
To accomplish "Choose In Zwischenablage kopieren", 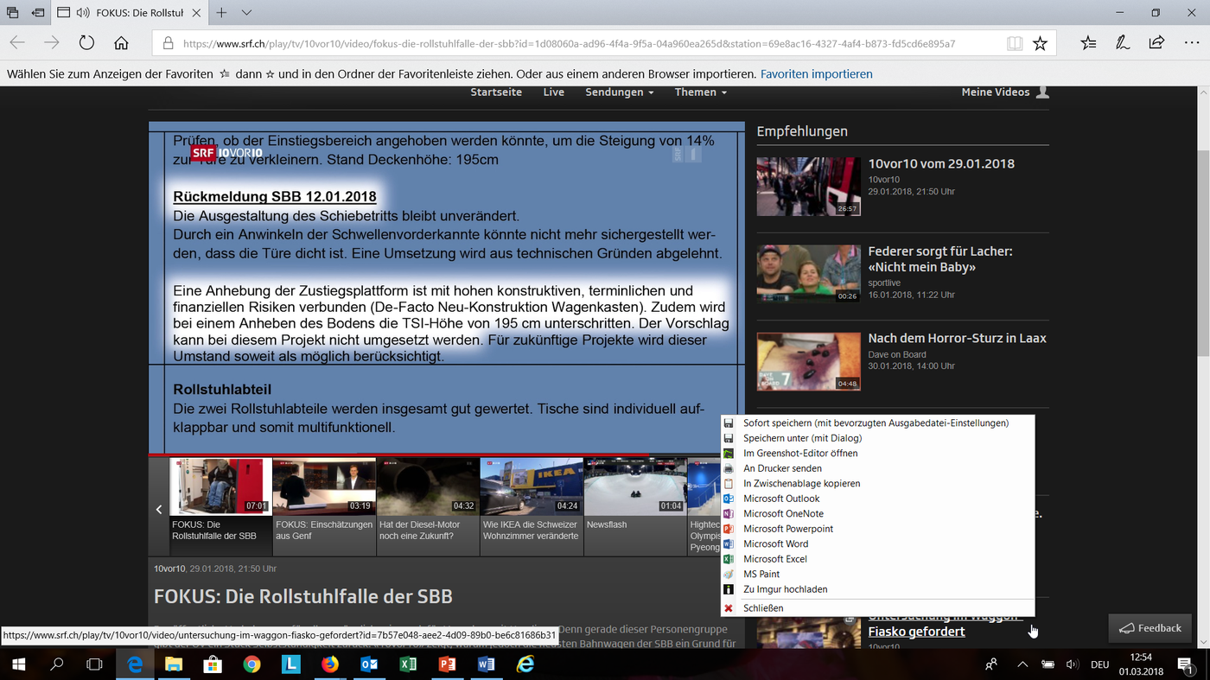I will (877, 484).
